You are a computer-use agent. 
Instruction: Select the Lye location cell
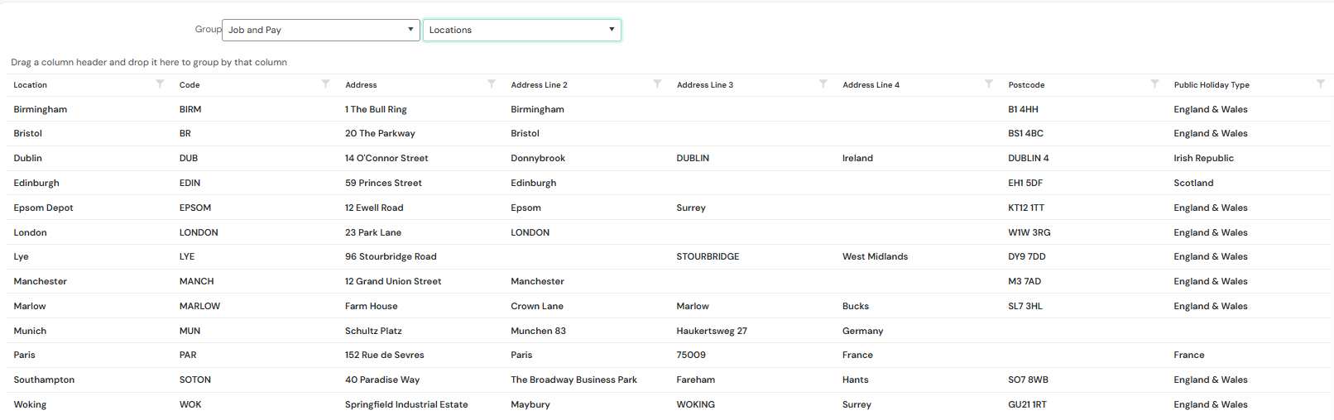22,256
